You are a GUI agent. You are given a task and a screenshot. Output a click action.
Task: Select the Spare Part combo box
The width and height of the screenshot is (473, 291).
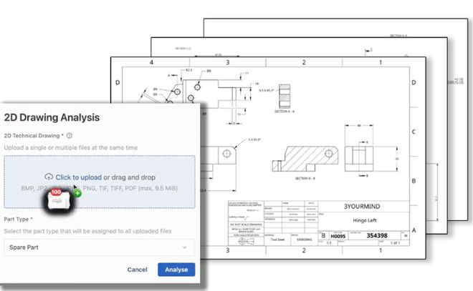99,247
